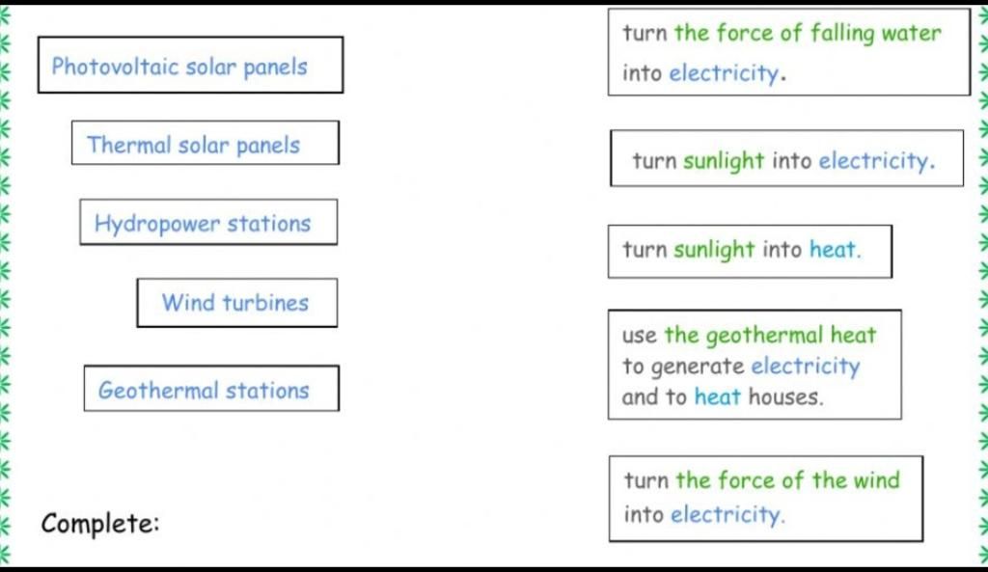Choose "turn sunlight into electricity" box
This screenshot has height=572, width=988.
[x=787, y=158]
